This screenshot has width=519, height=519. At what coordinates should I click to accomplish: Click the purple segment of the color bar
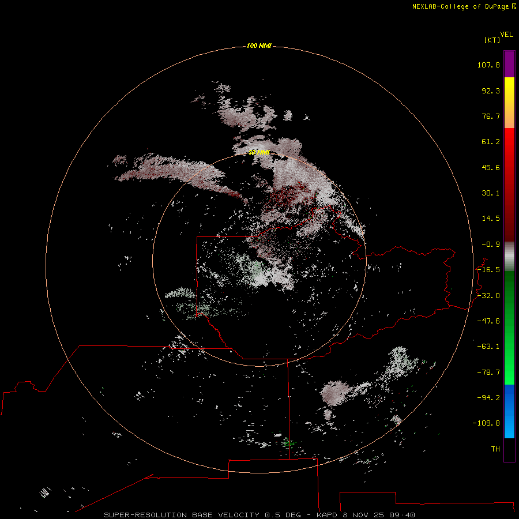(509, 64)
